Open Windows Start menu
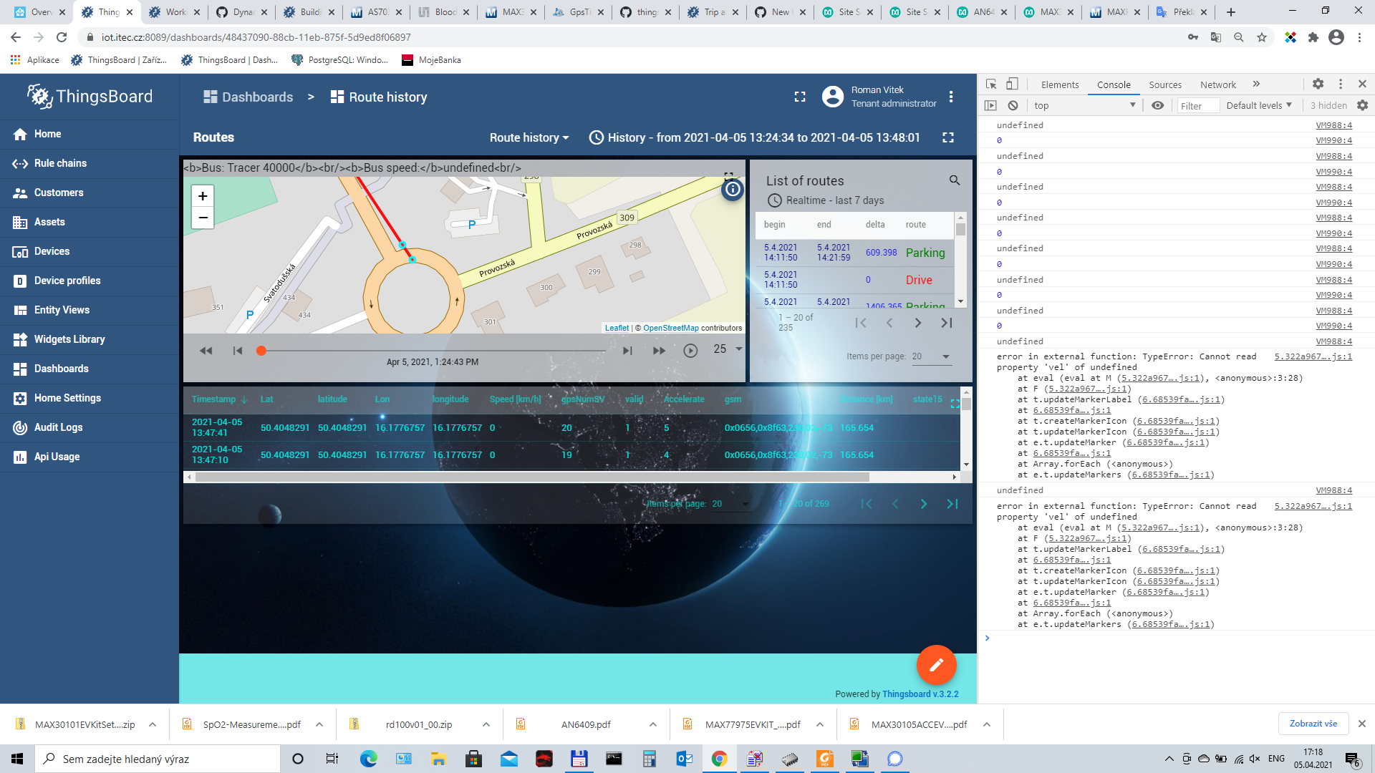 tap(17, 759)
